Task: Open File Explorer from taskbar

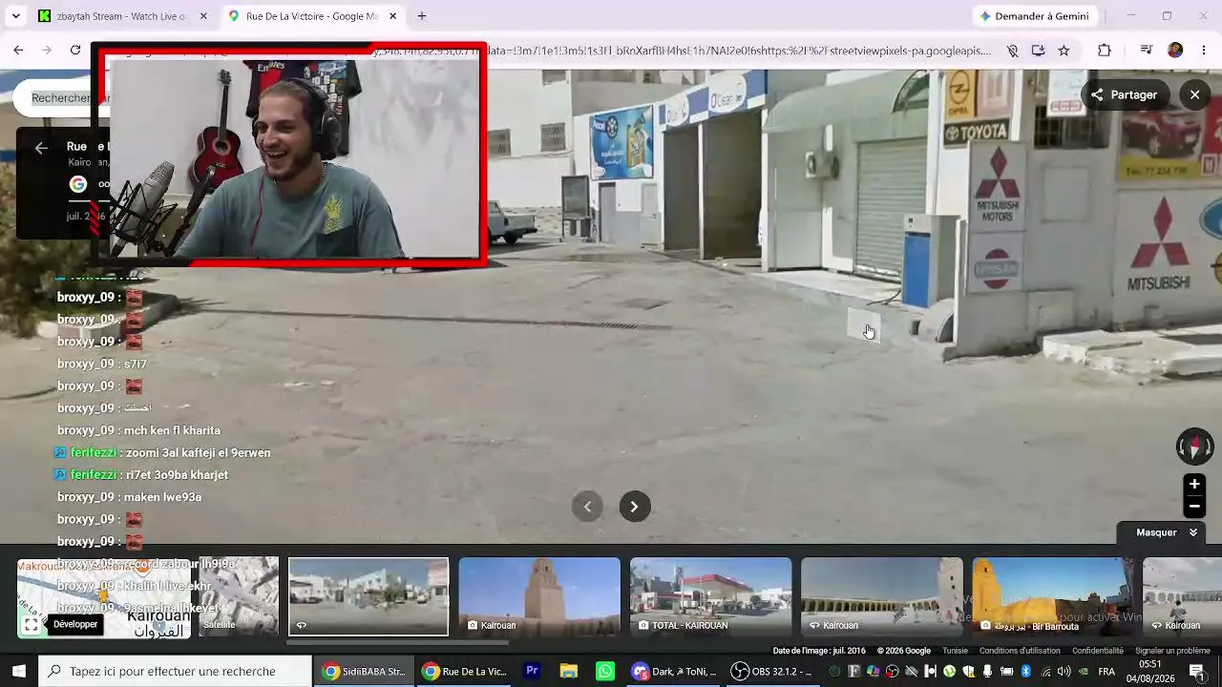Action: click(568, 671)
